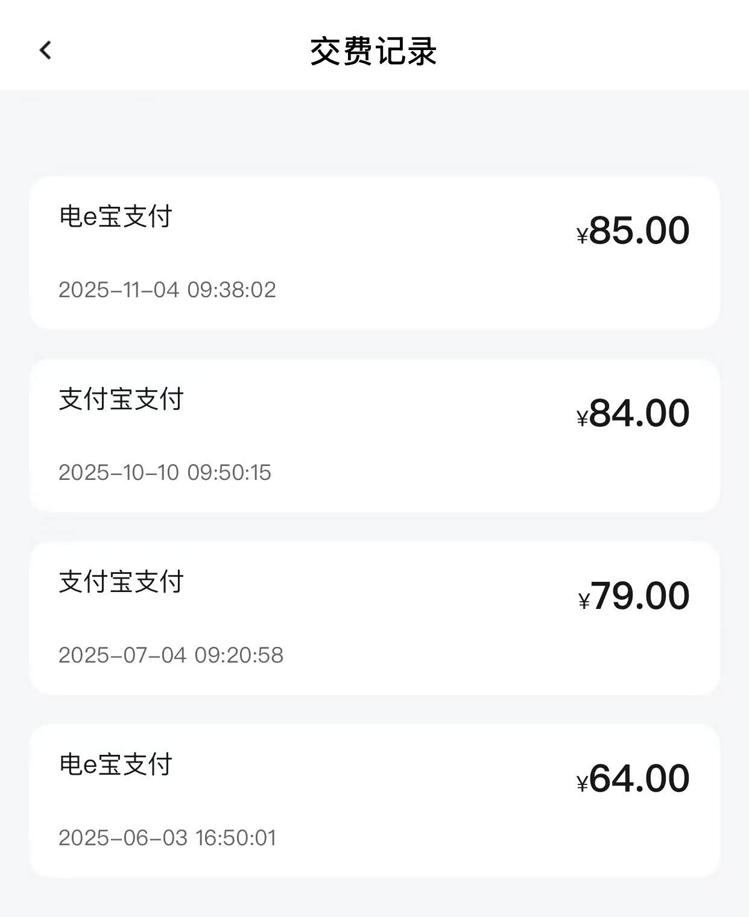Click the yen symbol beside 64.00

[582, 784]
